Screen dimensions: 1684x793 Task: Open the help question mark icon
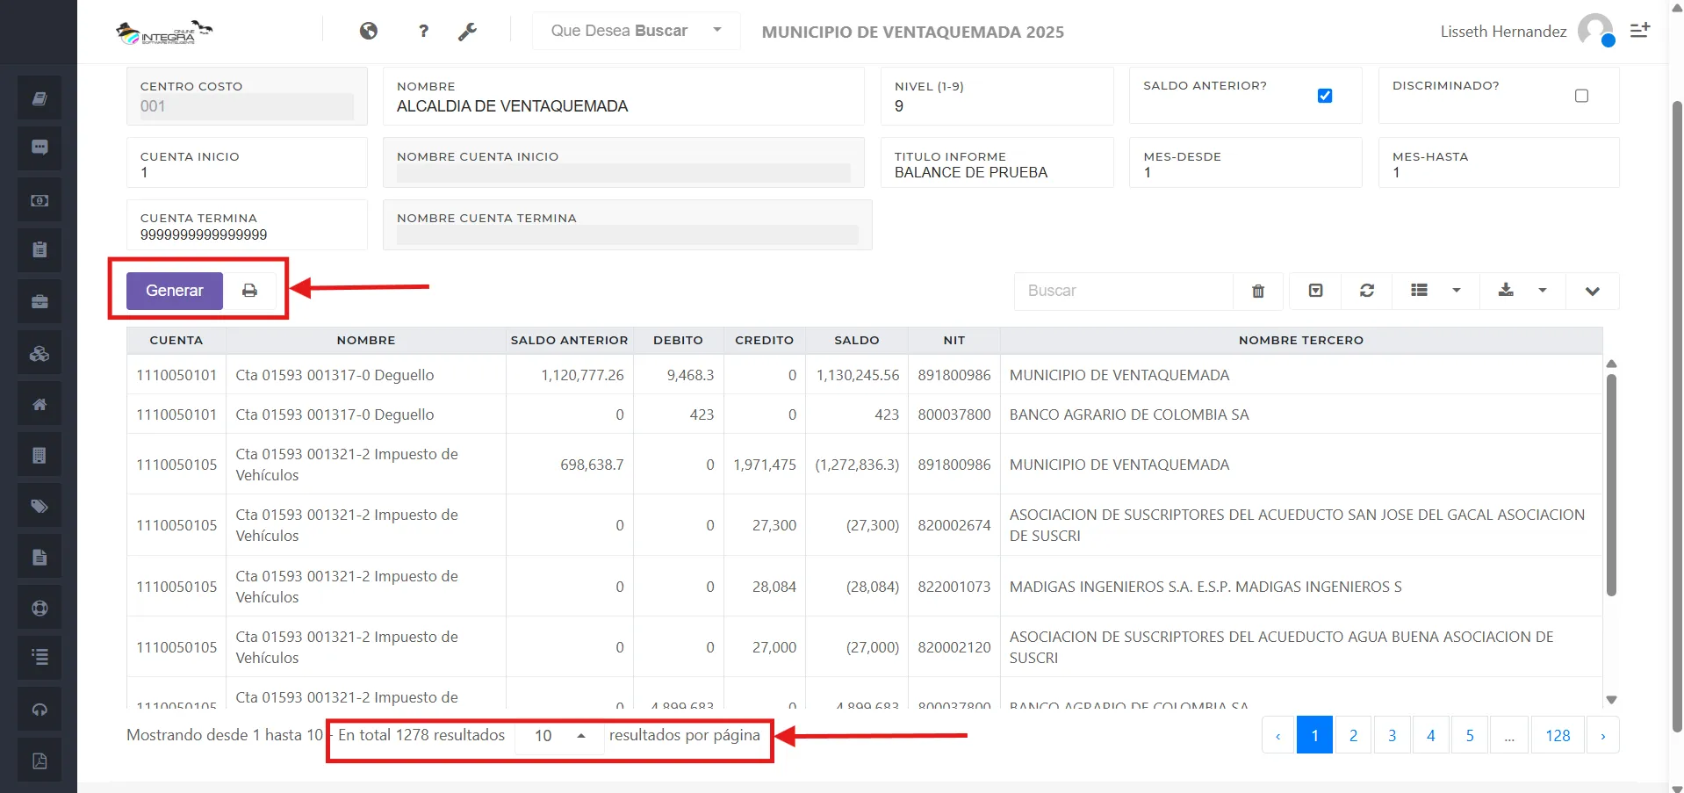(423, 31)
